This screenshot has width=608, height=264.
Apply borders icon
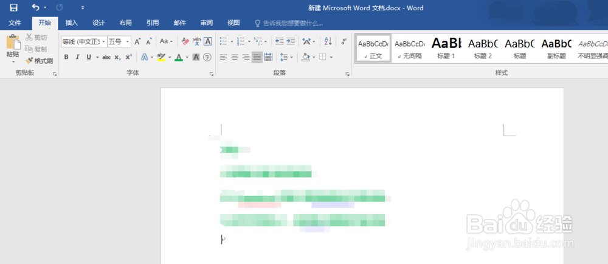[323, 57]
